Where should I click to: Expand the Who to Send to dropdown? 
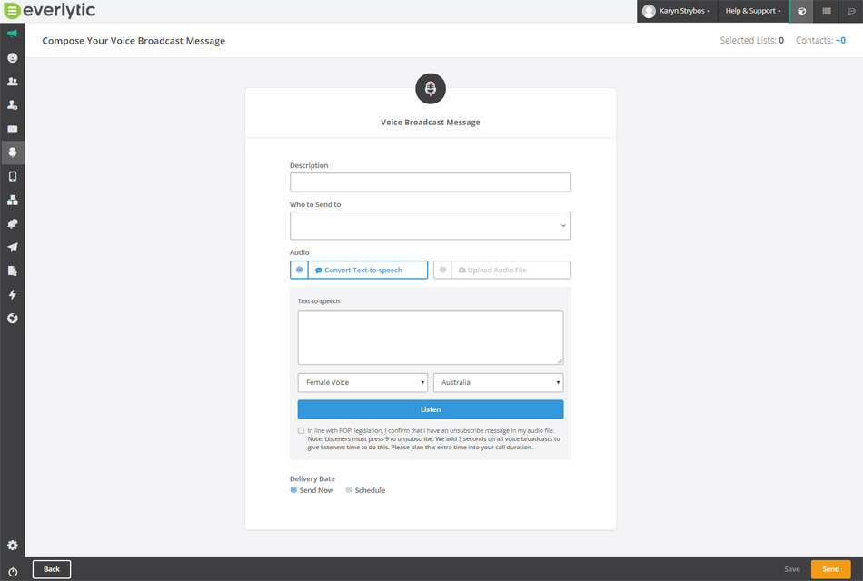click(x=430, y=226)
